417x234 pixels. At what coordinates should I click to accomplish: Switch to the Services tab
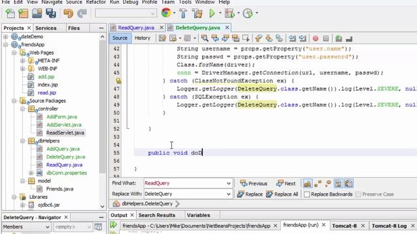coord(46,28)
